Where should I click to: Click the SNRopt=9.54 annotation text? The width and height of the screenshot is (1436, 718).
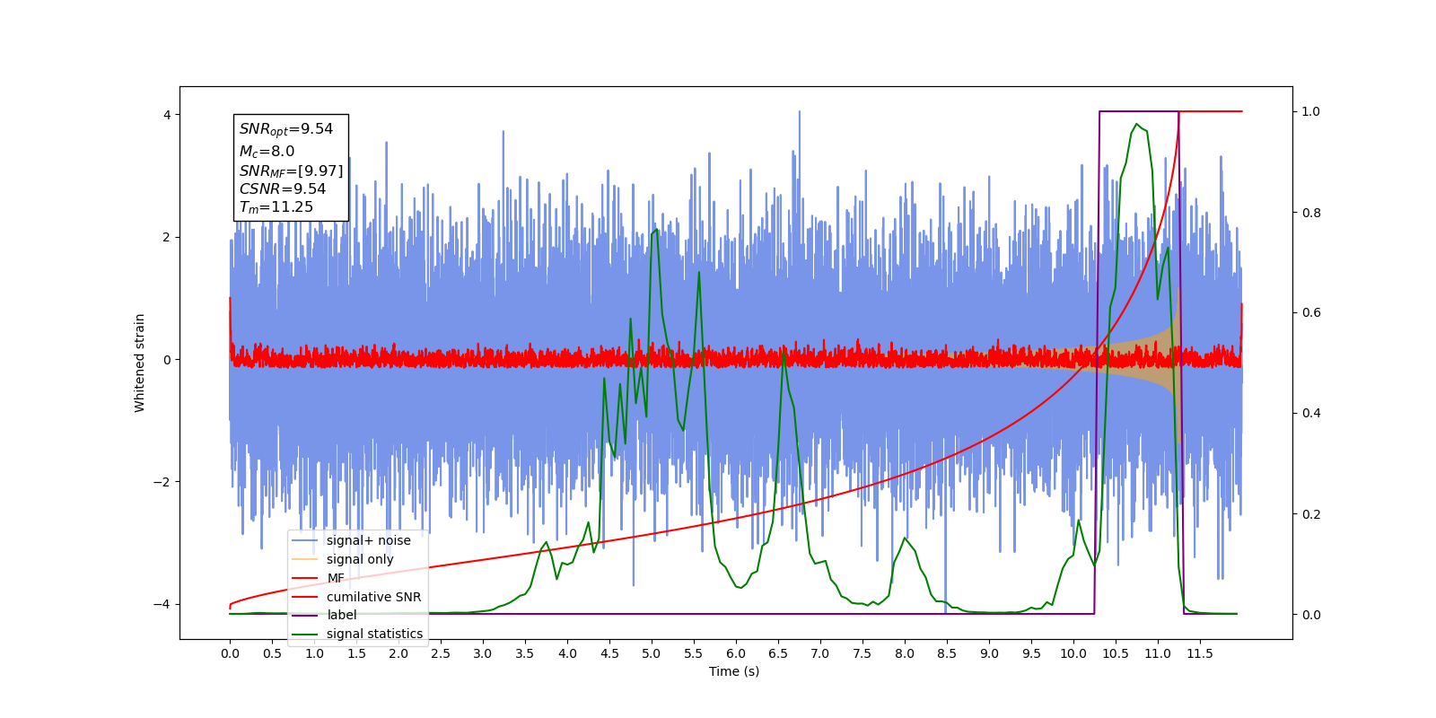coord(286,129)
